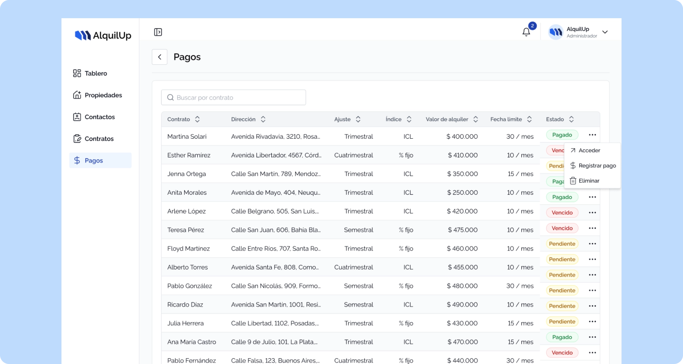683x364 pixels.
Task: Click the three-dots menu for Martina Solari row
Action: (592, 135)
